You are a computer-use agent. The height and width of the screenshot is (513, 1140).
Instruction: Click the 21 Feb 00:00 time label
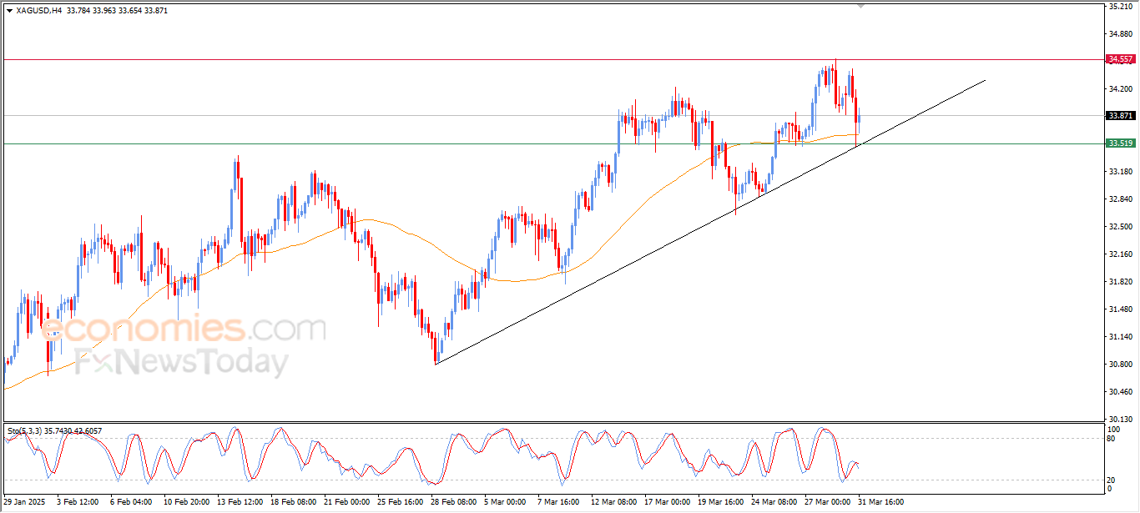pos(349,502)
